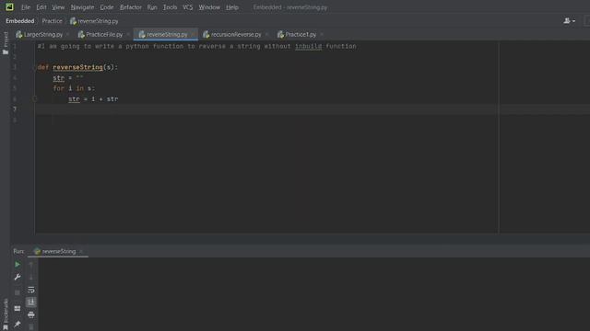Close the PracticeFile.py tab
This screenshot has width=590, height=331.
[x=128, y=35]
